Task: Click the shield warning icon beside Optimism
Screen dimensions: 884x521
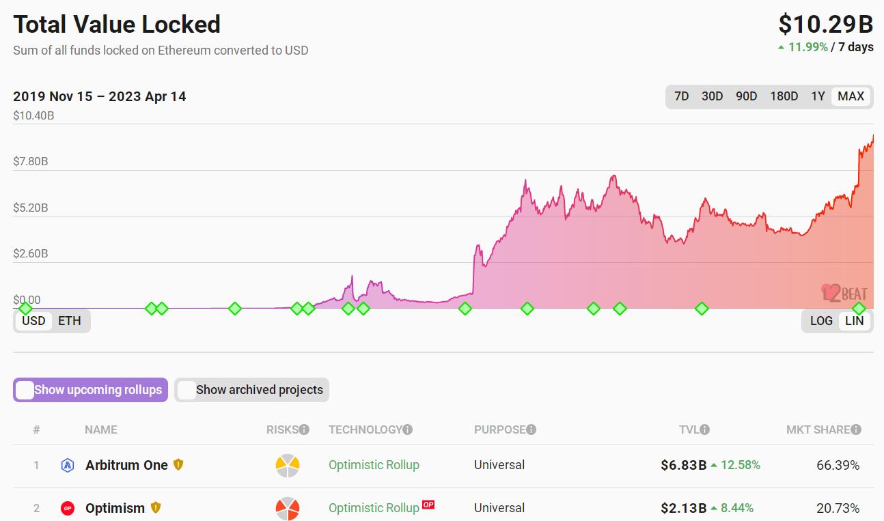Action: 156,507
